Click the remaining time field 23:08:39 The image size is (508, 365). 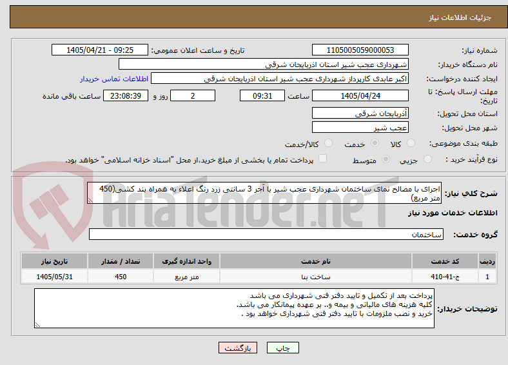(126, 95)
